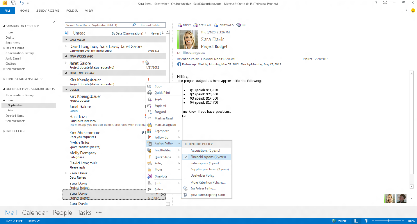The image size is (417, 224).
Task: Start an IM conversation icon
Action: pyautogui.click(x=239, y=25)
